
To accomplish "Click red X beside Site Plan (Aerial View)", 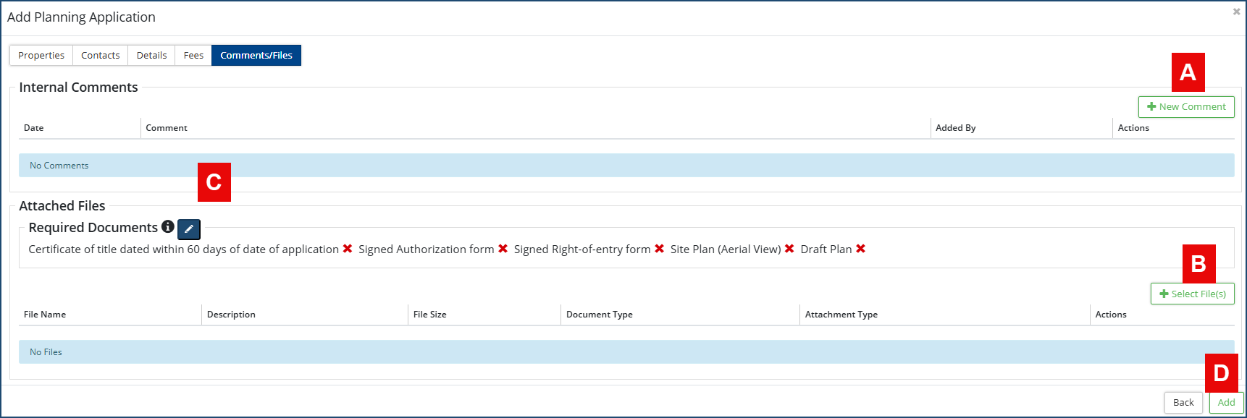I will coord(789,249).
